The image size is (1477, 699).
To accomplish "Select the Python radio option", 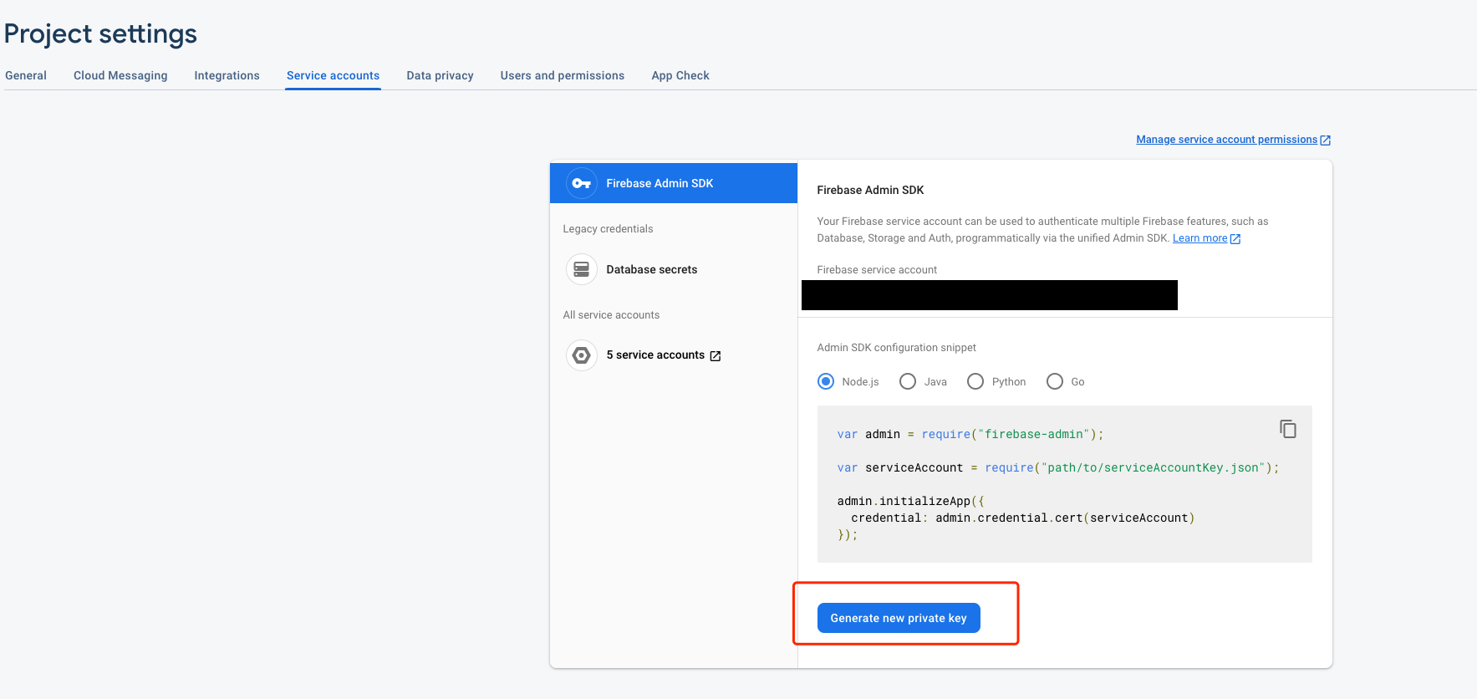I will 975,381.
